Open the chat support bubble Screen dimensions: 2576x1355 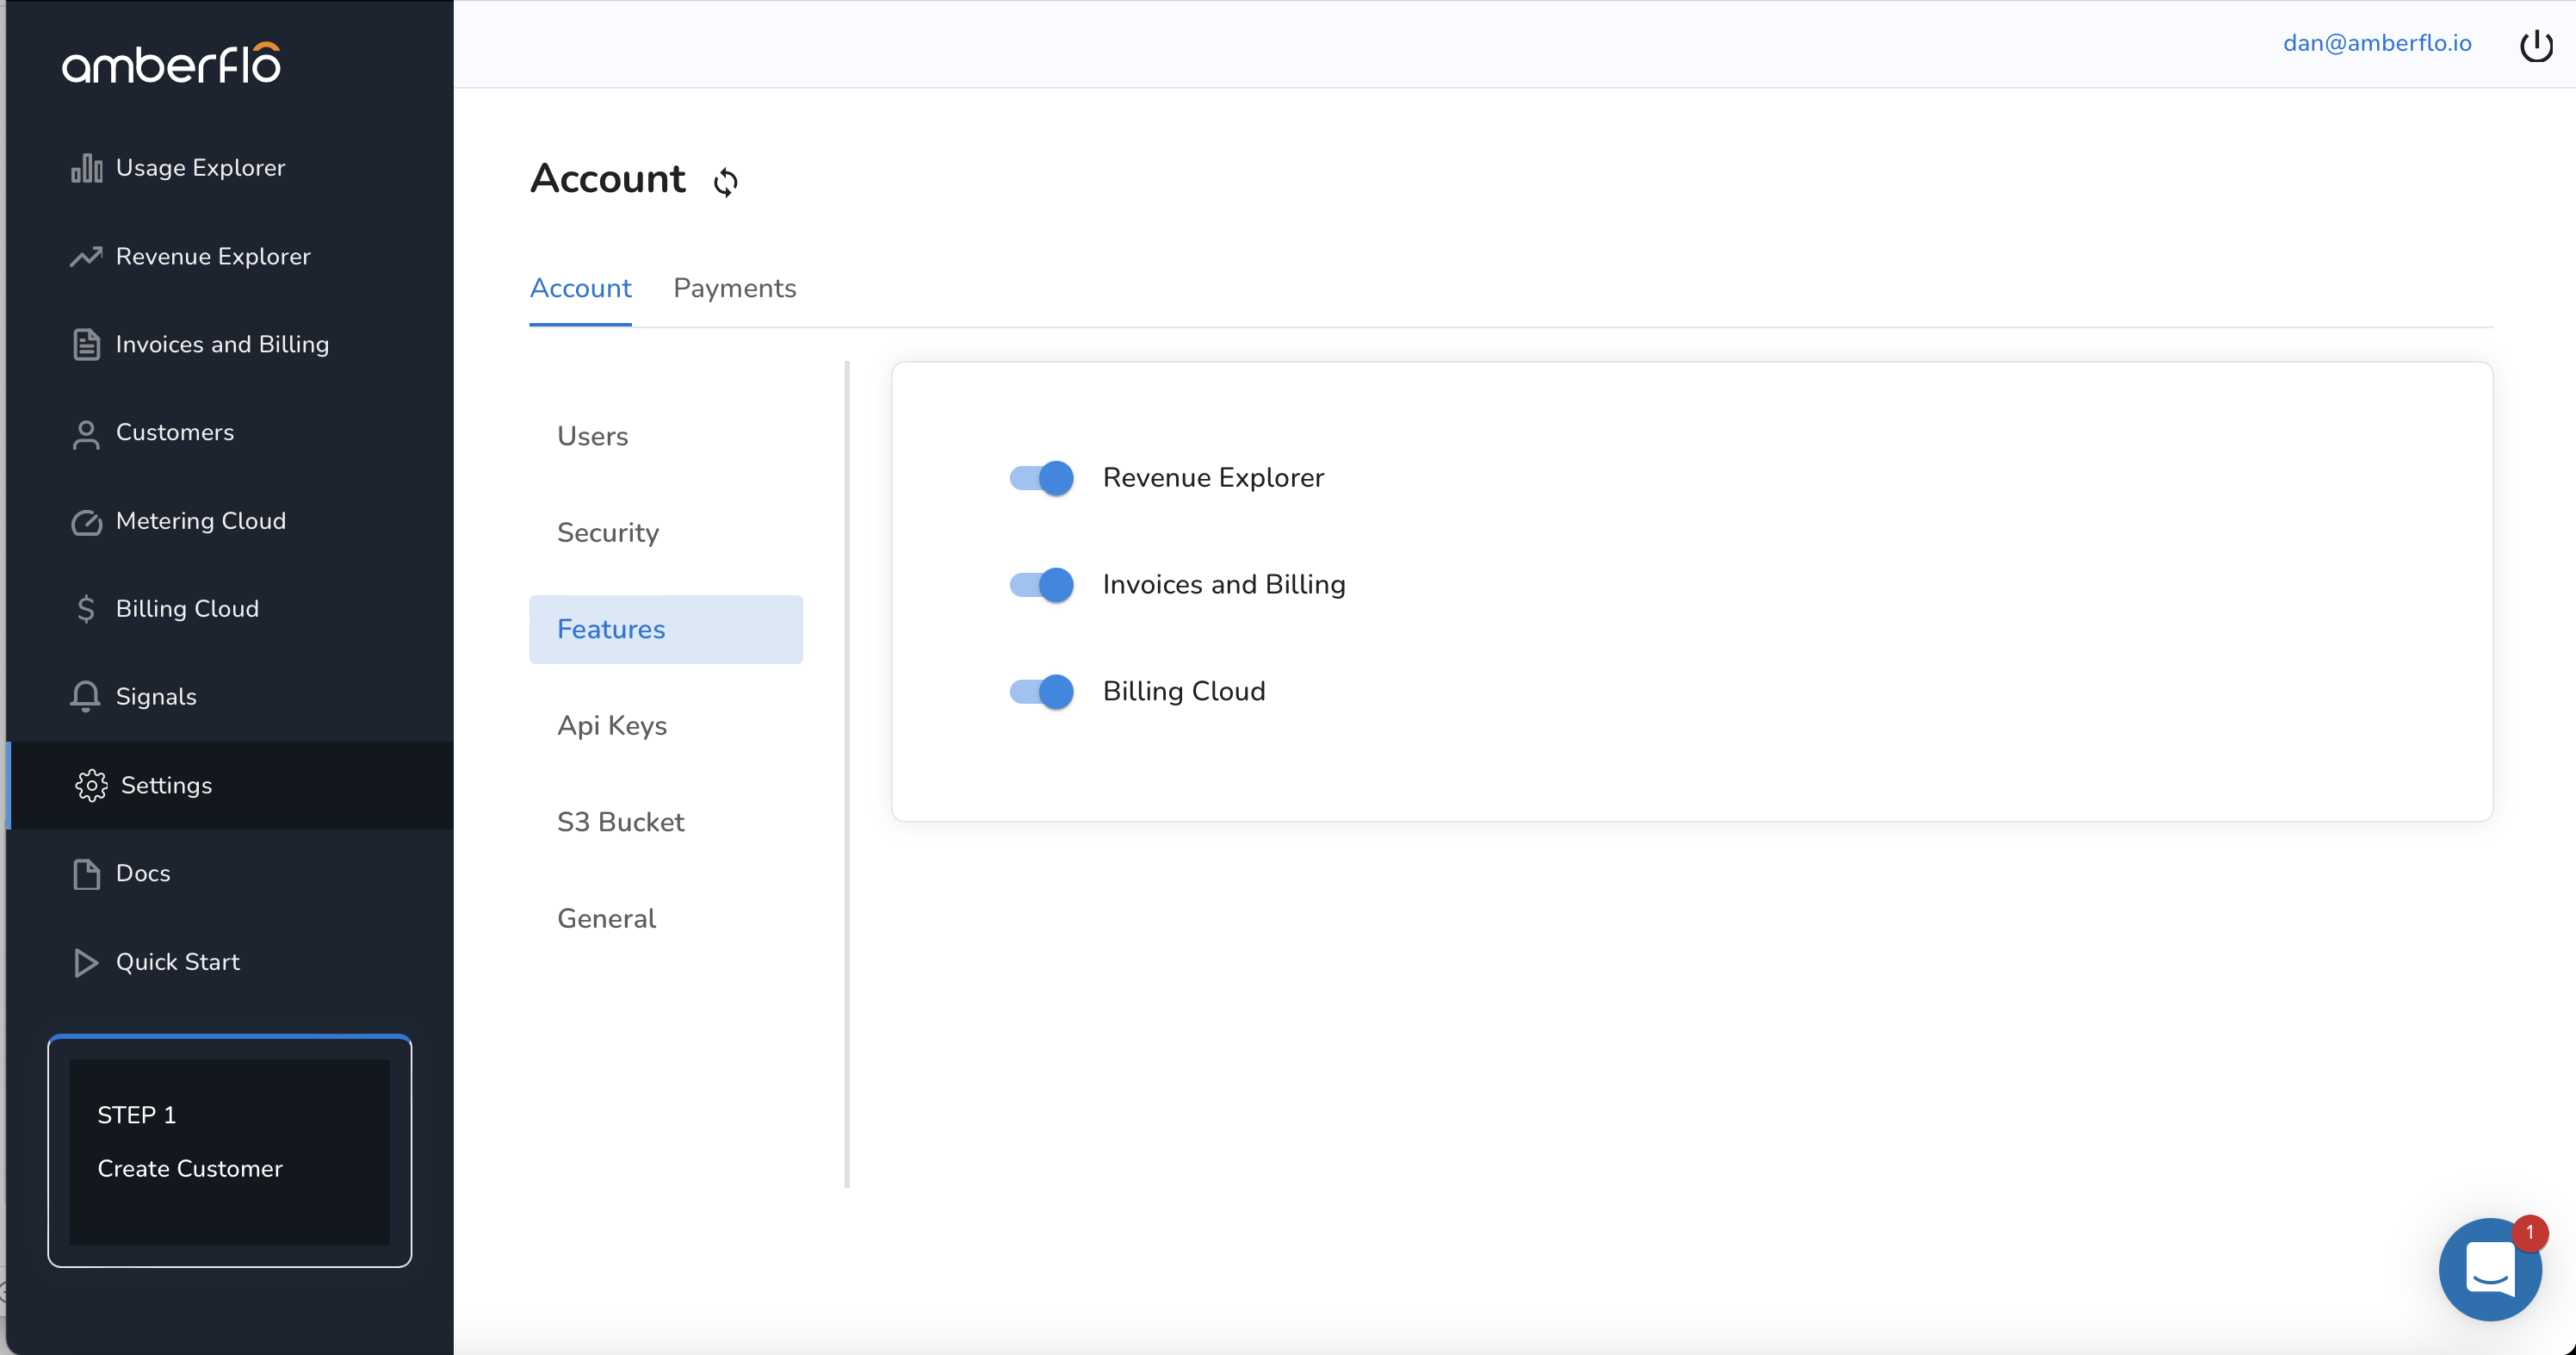2490,1268
